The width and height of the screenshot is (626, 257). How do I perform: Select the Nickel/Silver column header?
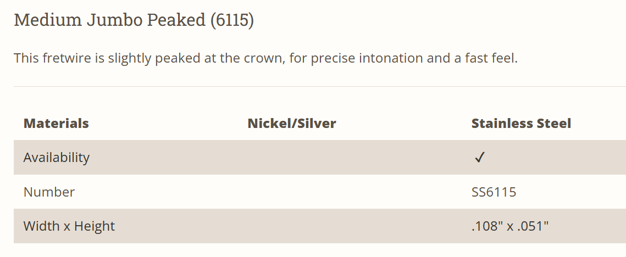pos(292,123)
